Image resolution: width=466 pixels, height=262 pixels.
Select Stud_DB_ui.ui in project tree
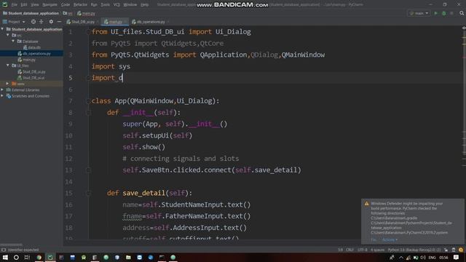pos(31,78)
